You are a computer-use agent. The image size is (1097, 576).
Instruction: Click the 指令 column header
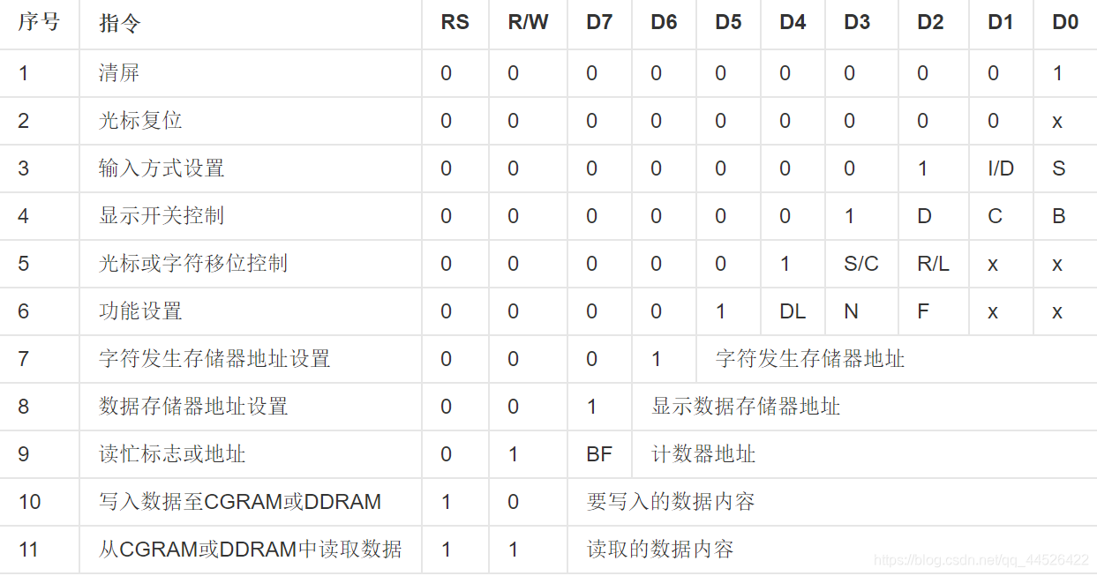click(x=120, y=24)
